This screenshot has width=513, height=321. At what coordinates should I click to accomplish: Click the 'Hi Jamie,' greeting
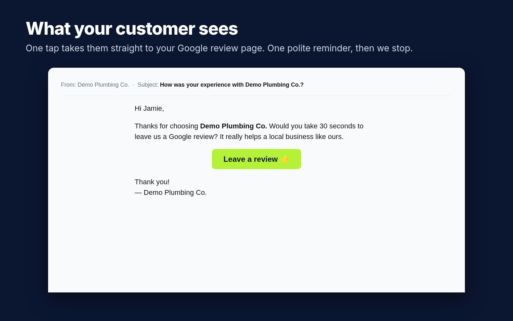[x=149, y=108]
